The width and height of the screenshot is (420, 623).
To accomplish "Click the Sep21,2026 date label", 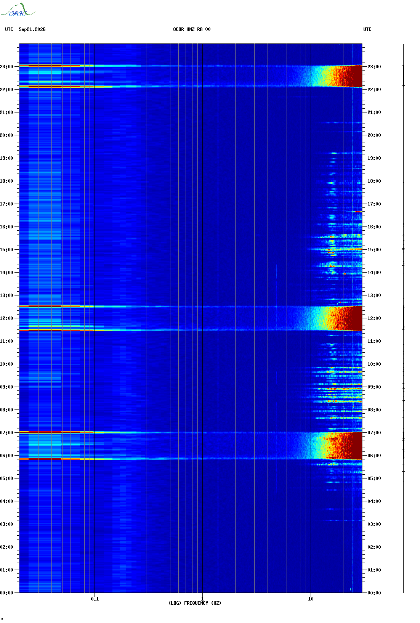I will [x=32, y=29].
